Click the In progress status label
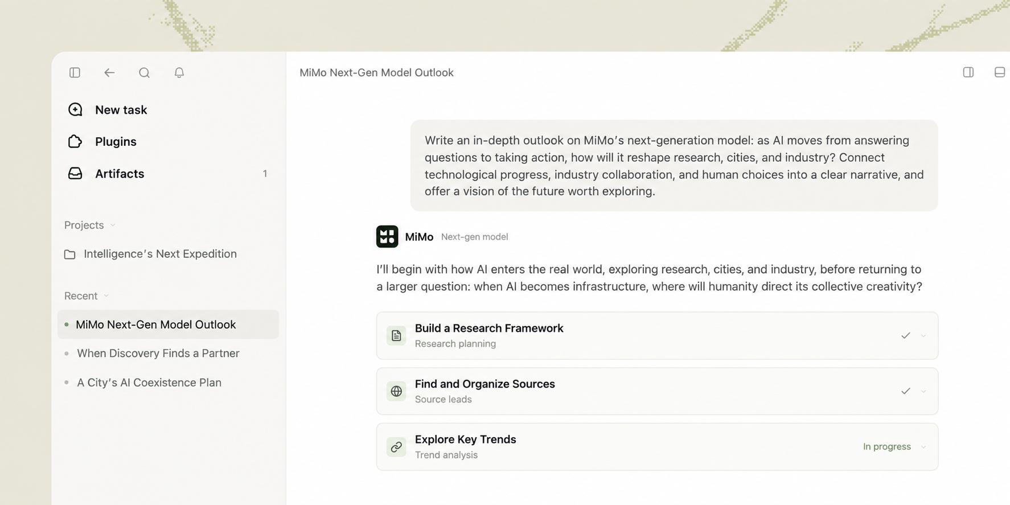 point(887,446)
